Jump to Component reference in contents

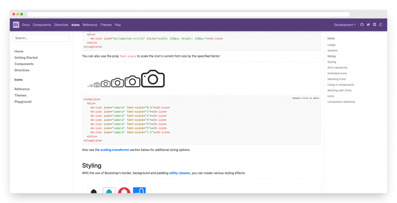click(x=341, y=102)
